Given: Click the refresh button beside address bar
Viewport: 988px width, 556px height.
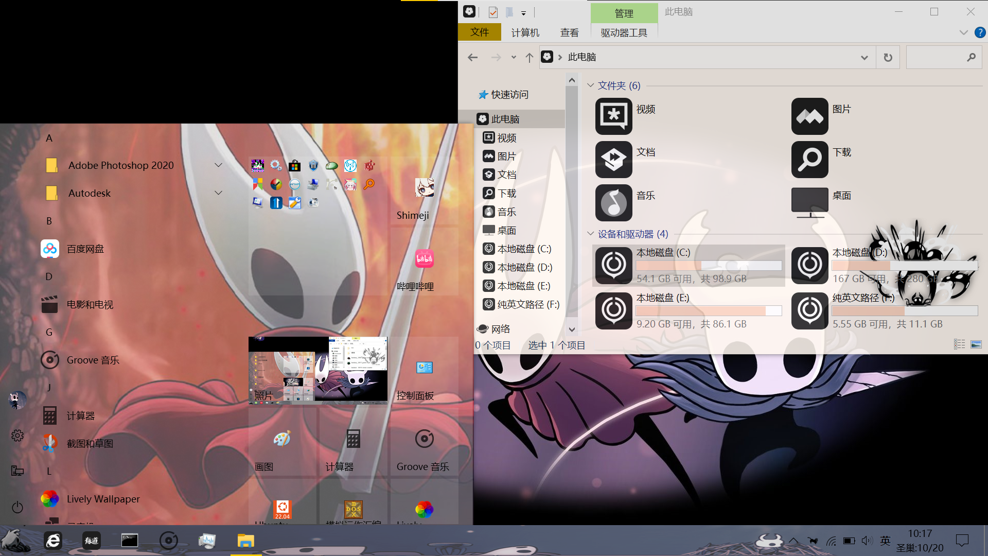Looking at the screenshot, I should (x=888, y=58).
